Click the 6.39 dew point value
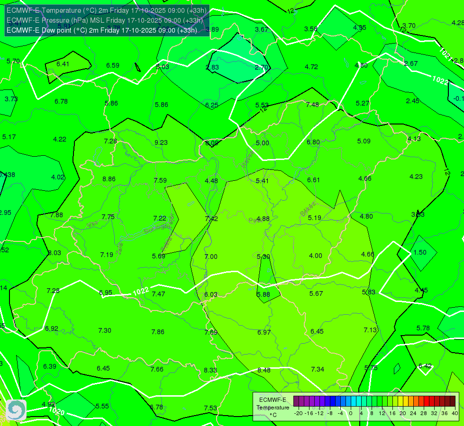The image size is (464, 426). tap(50, 366)
